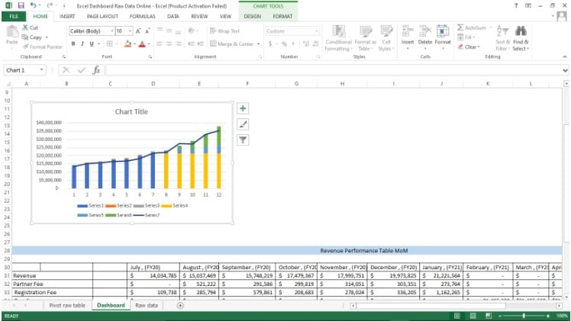Select the Pivot raw table sheet

[67, 305]
